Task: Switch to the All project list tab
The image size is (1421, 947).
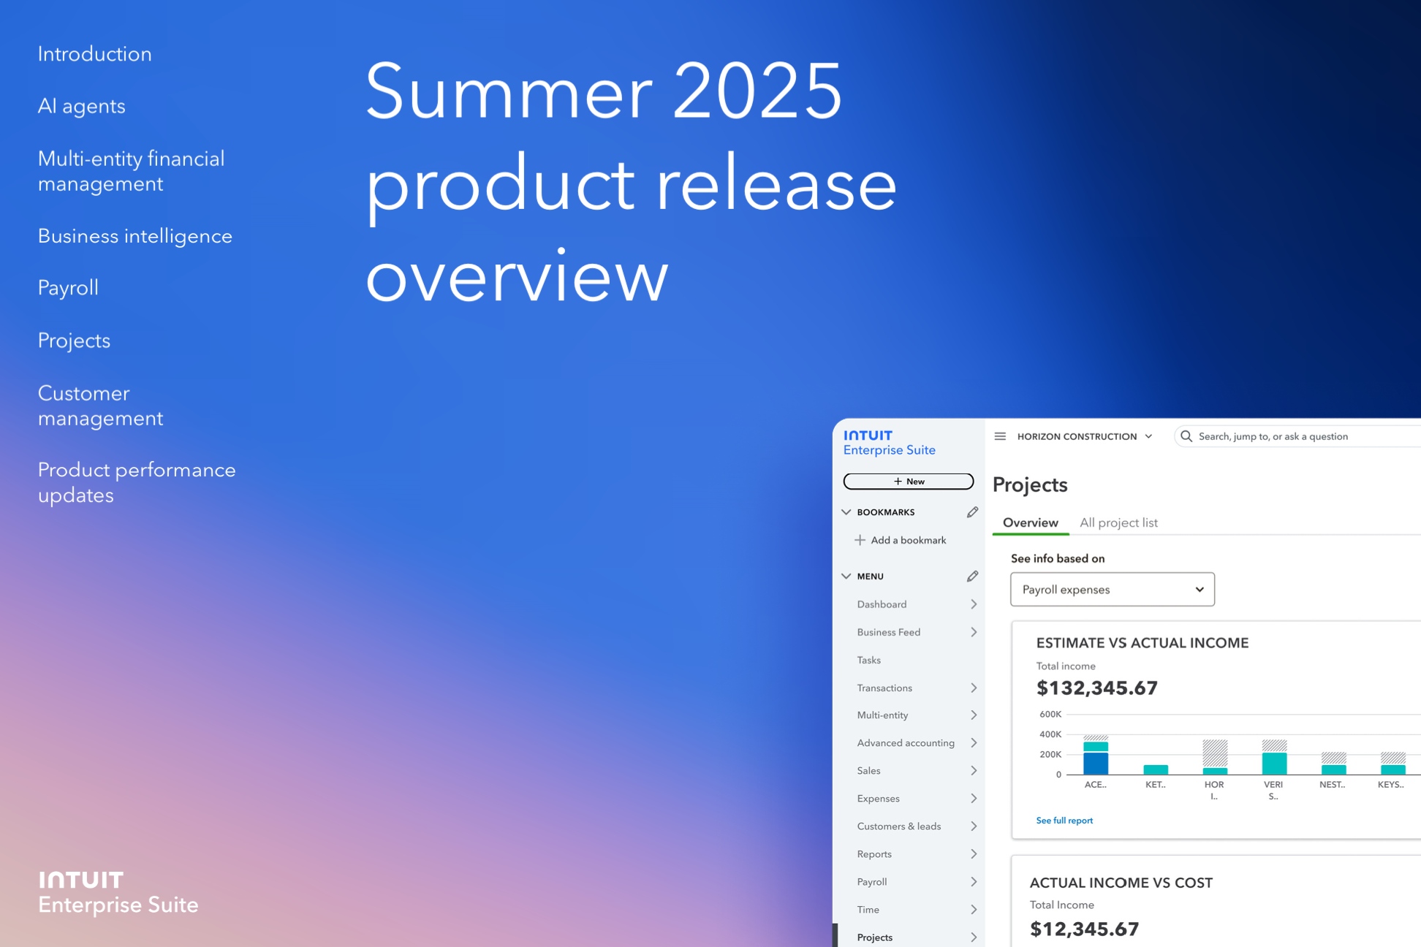Action: click(x=1118, y=522)
